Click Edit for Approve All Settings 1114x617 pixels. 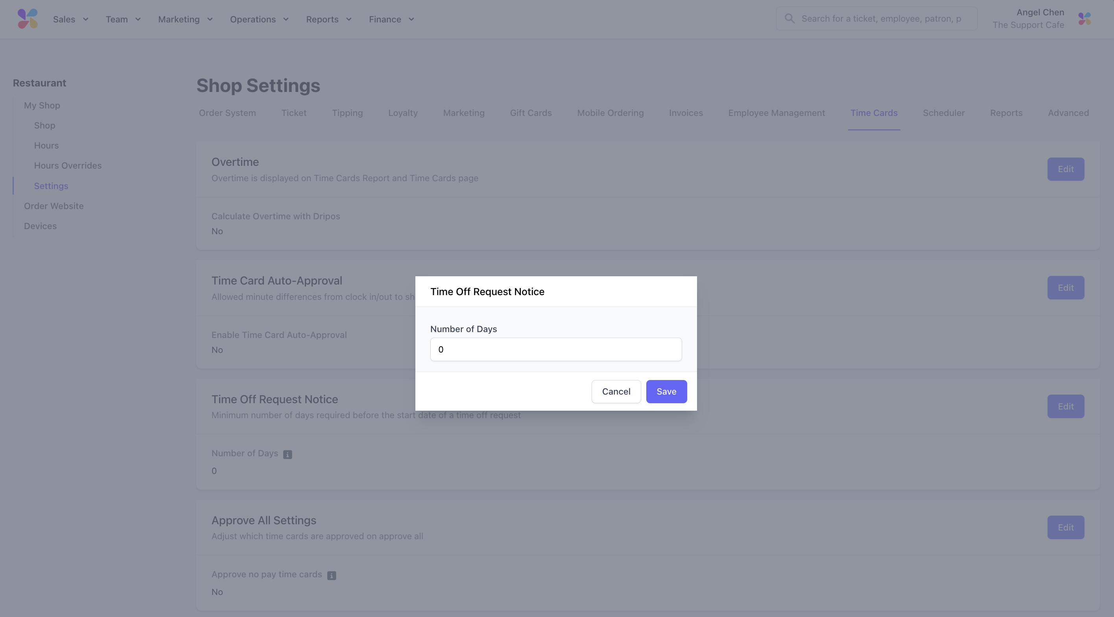1066,527
